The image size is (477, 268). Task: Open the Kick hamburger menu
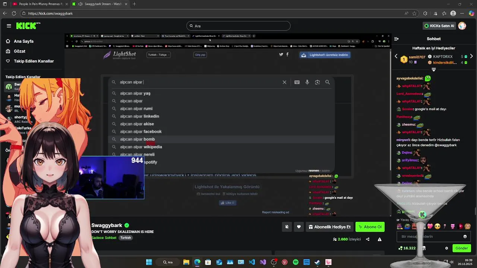click(x=9, y=26)
